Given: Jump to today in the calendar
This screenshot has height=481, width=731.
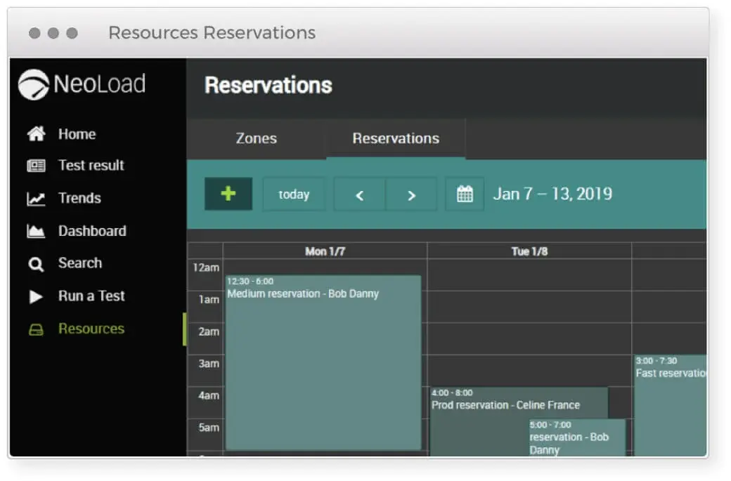Looking at the screenshot, I should (x=294, y=195).
